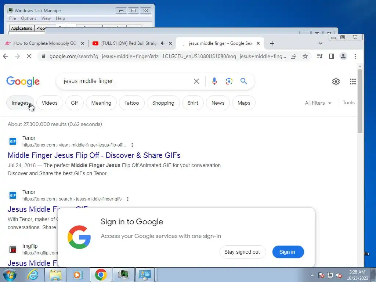Click the Chrome address bar URL
Screen dimensions: 376x282
[167, 56]
